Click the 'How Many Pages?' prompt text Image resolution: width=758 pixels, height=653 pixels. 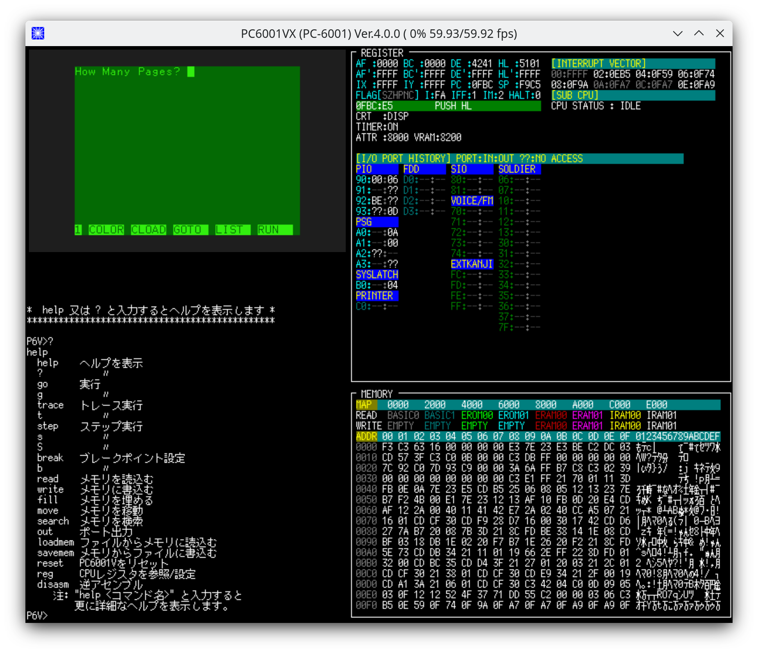[x=128, y=72]
